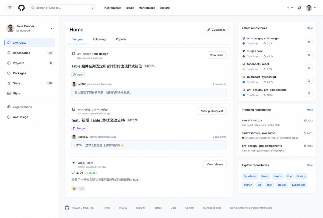This screenshot has width=323, height=218.
Task: Select the Node.js topic tag
Action: pyautogui.click(x=301, y=176)
